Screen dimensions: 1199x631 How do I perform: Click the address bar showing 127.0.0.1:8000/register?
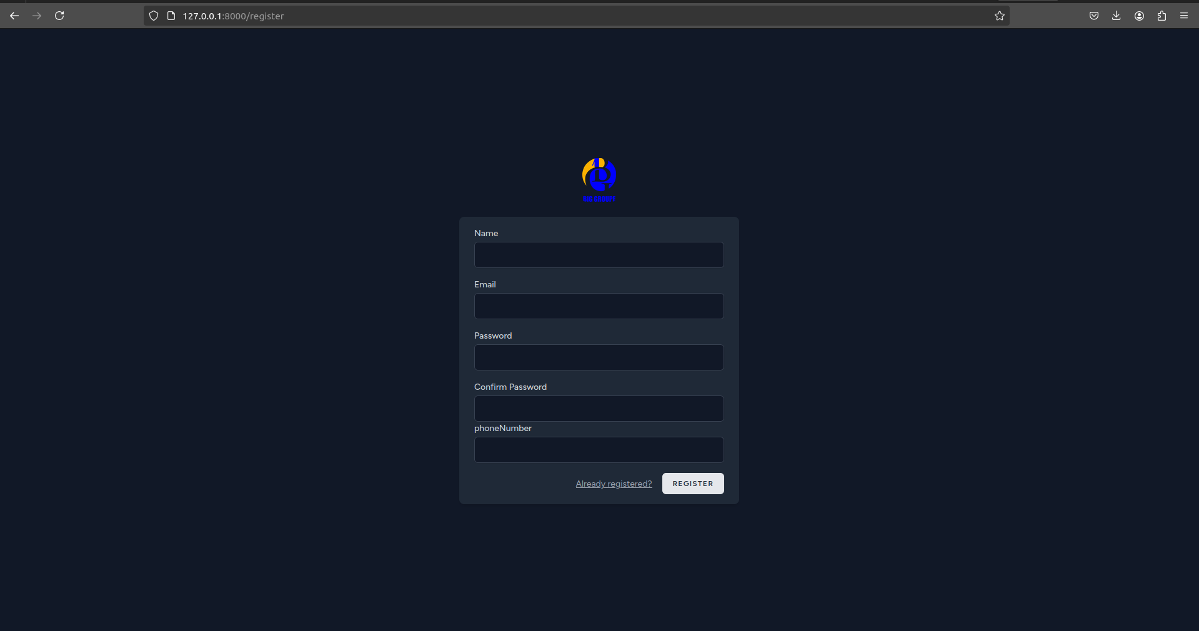tap(562, 16)
